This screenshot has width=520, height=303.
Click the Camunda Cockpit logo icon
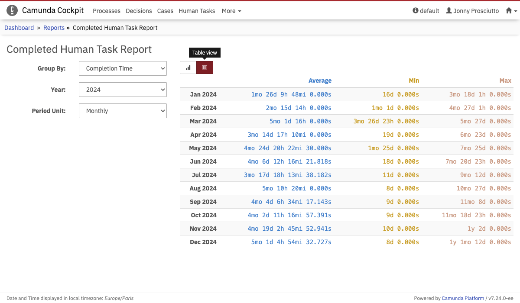point(12,10)
